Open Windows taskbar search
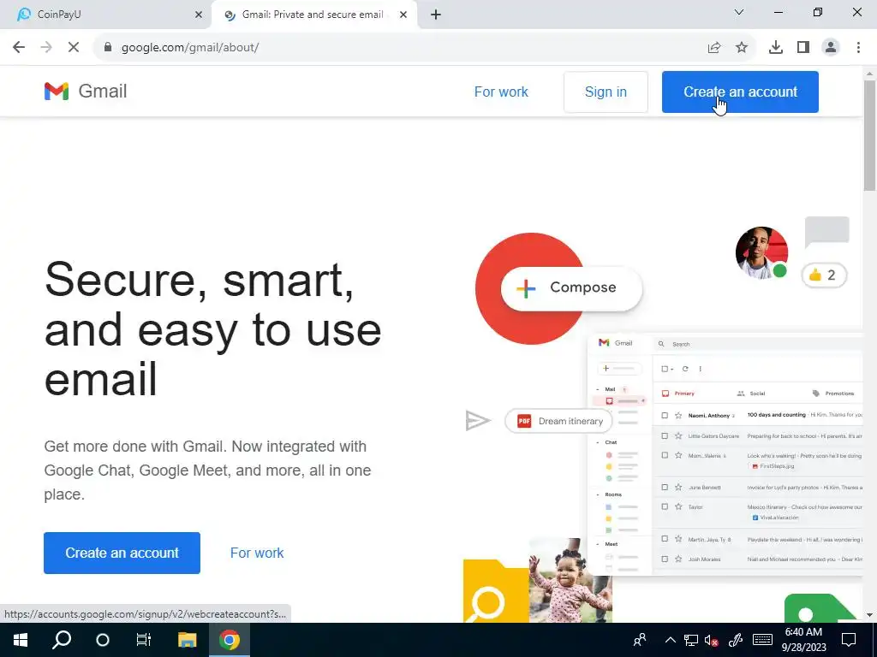This screenshot has height=657, width=877. coord(62,640)
